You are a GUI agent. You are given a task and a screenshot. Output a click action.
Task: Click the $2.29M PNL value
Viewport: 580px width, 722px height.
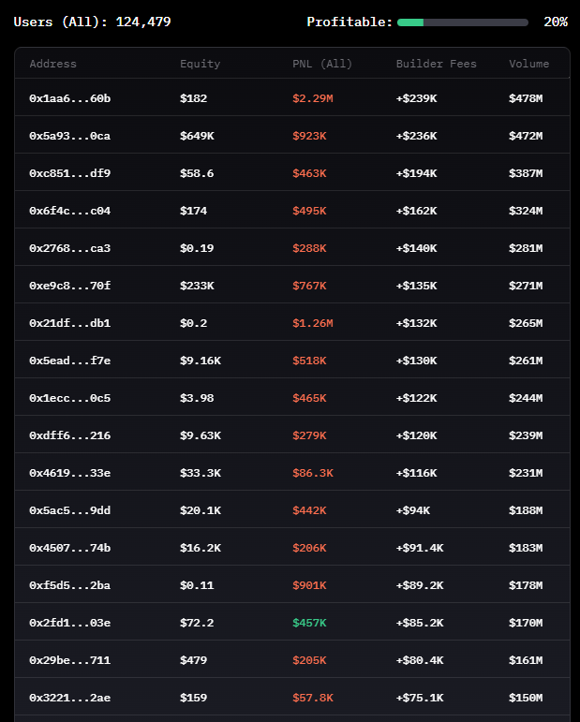pyautogui.click(x=312, y=98)
